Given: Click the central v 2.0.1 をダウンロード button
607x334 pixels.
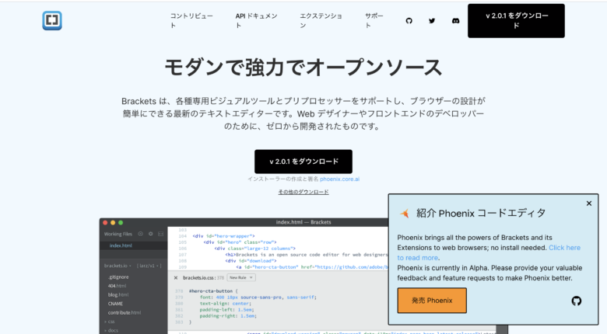Looking at the screenshot, I should [x=303, y=162].
